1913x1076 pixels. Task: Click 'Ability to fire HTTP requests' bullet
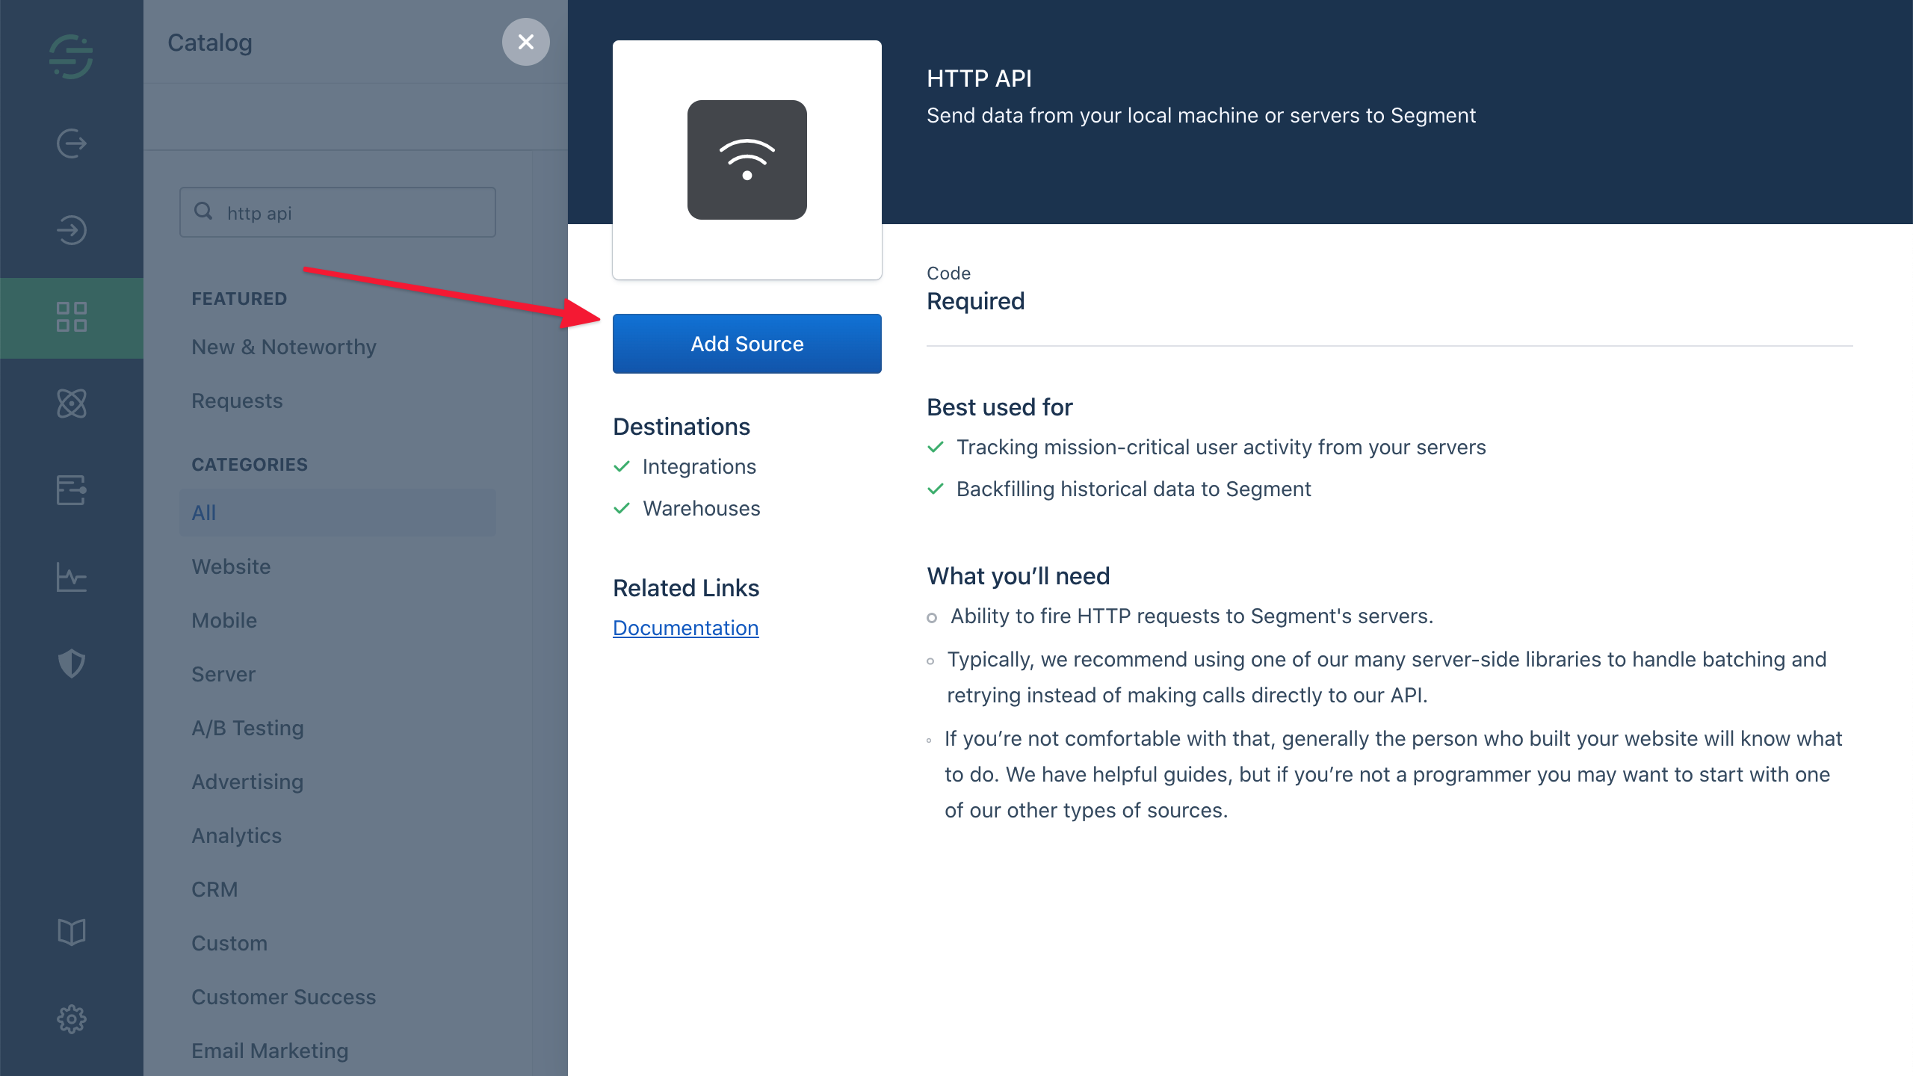coord(1192,616)
